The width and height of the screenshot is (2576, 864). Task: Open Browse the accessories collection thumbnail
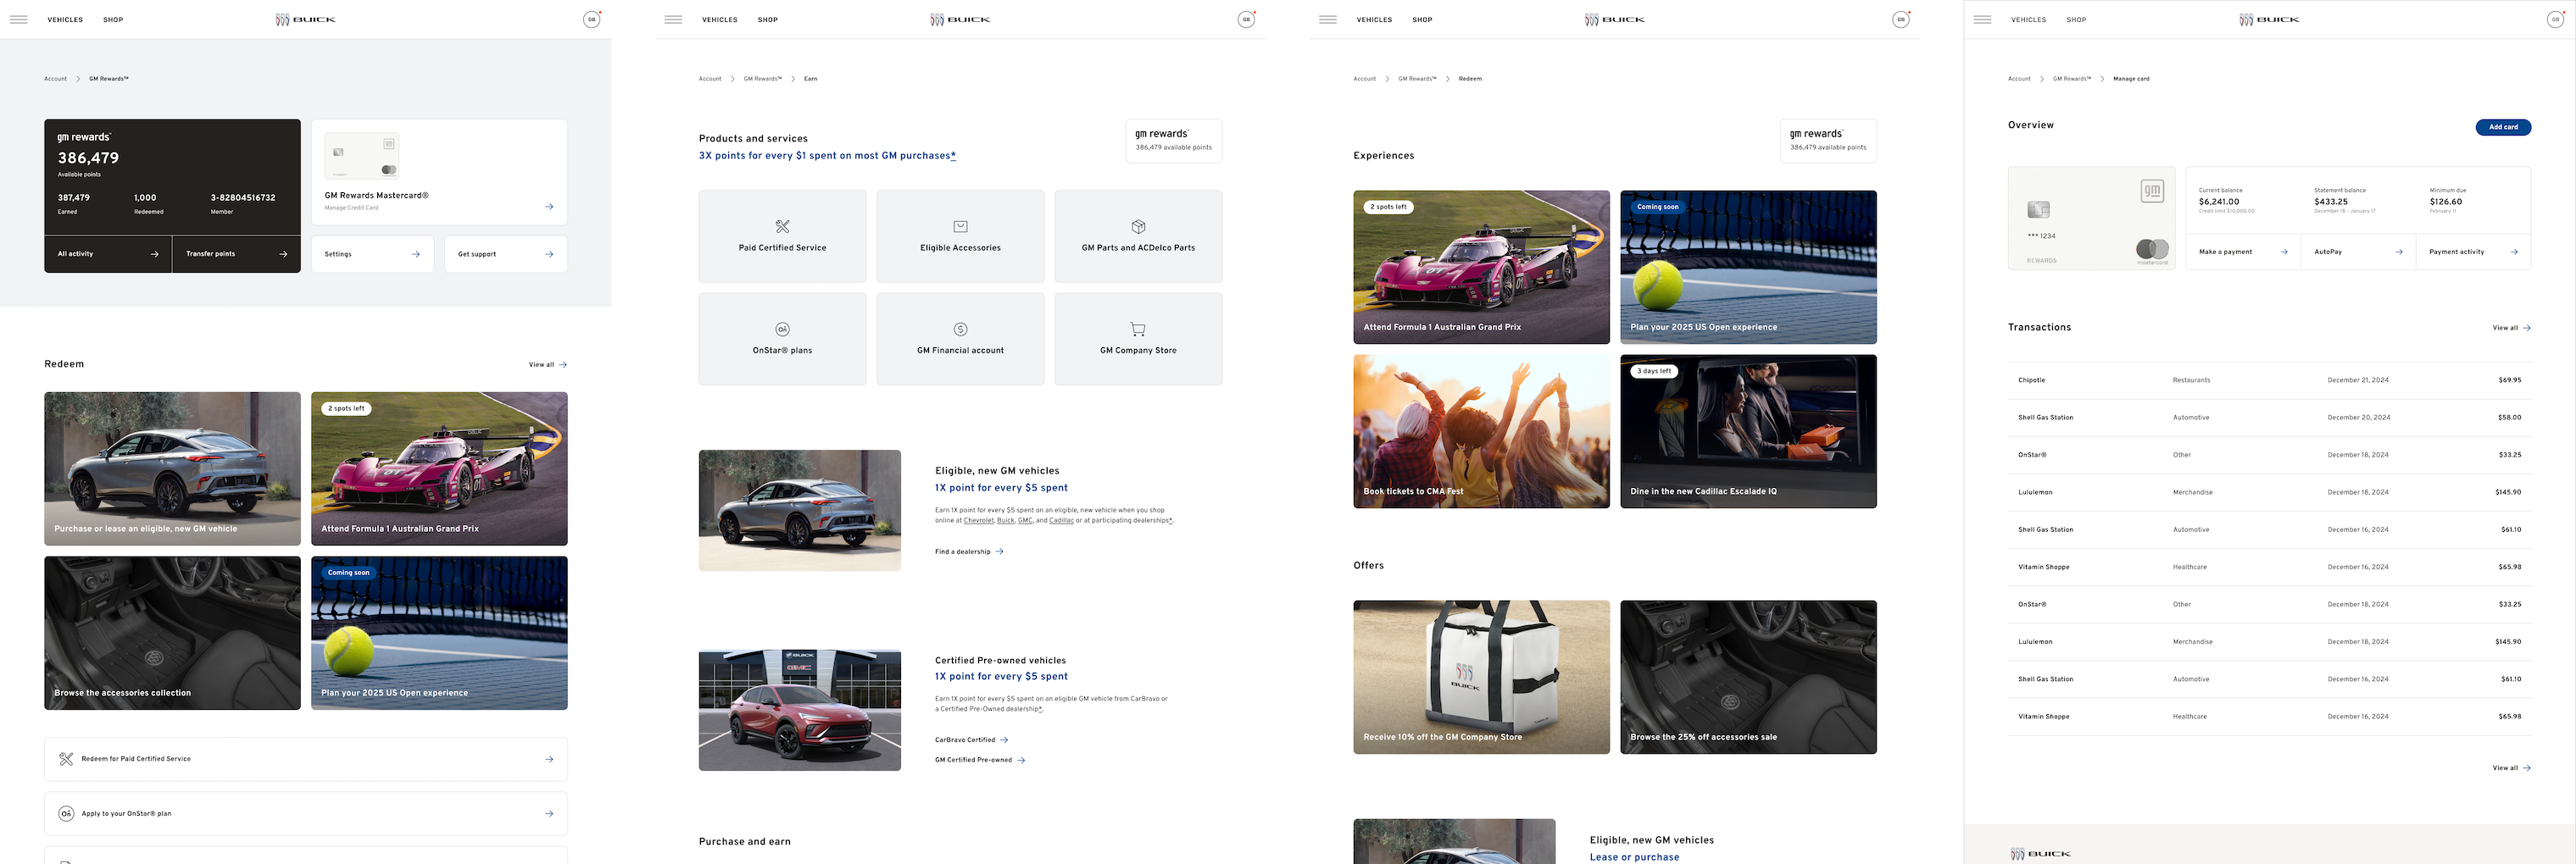172,634
